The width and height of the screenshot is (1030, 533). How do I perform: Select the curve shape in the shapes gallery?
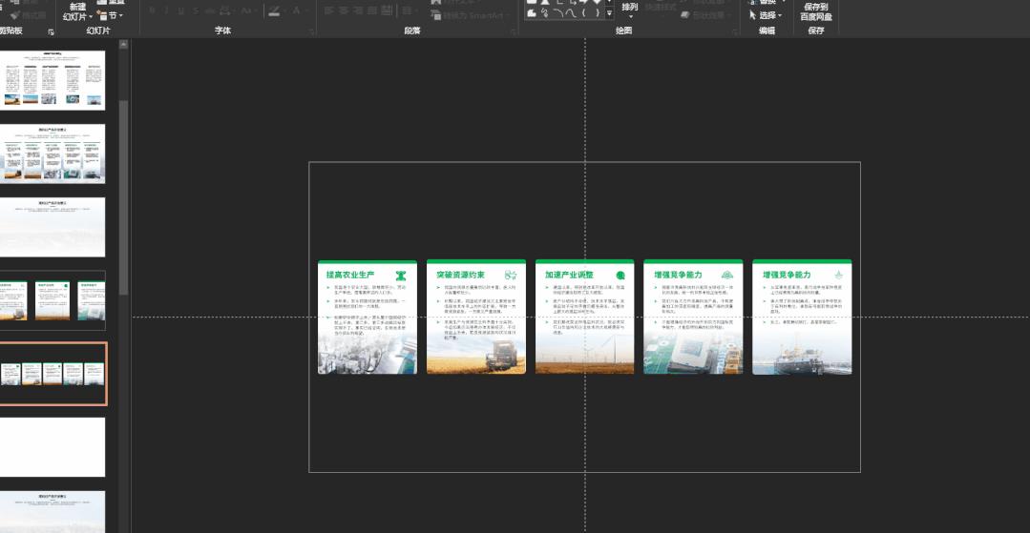pyautogui.click(x=570, y=13)
